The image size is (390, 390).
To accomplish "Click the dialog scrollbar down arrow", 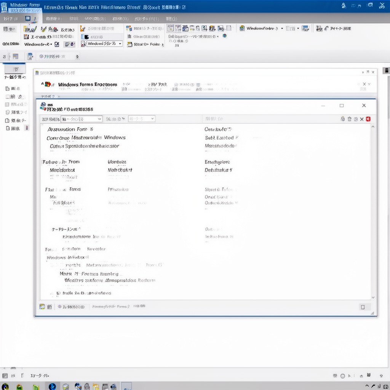I will click(x=373, y=297).
